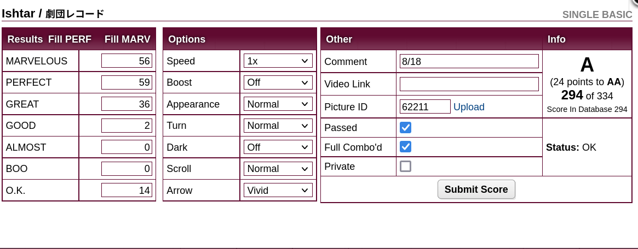Expand the Boost dropdown
Screen dimensions: 638x249
tap(278, 82)
